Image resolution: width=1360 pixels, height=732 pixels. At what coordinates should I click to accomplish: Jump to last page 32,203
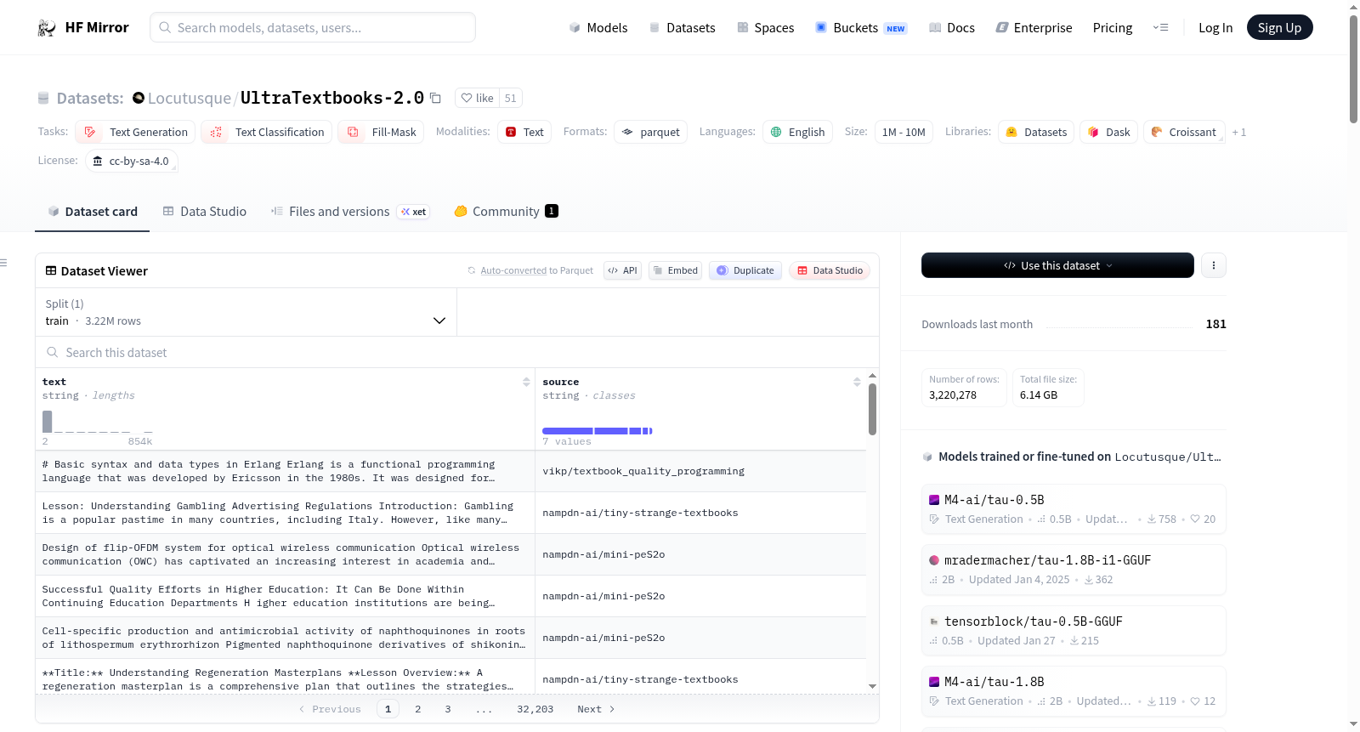pos(535,709)
